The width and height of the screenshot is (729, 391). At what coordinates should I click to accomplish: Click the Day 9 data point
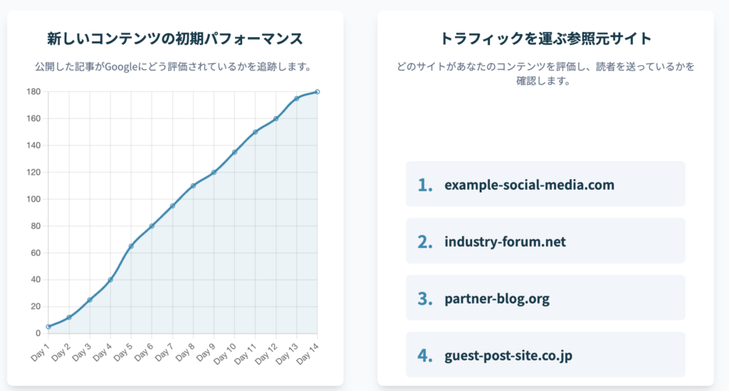point(214,172)
